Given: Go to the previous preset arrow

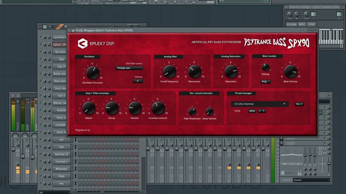Looking at the screenshot, I should pyautogui.click(x=260, y=111).
